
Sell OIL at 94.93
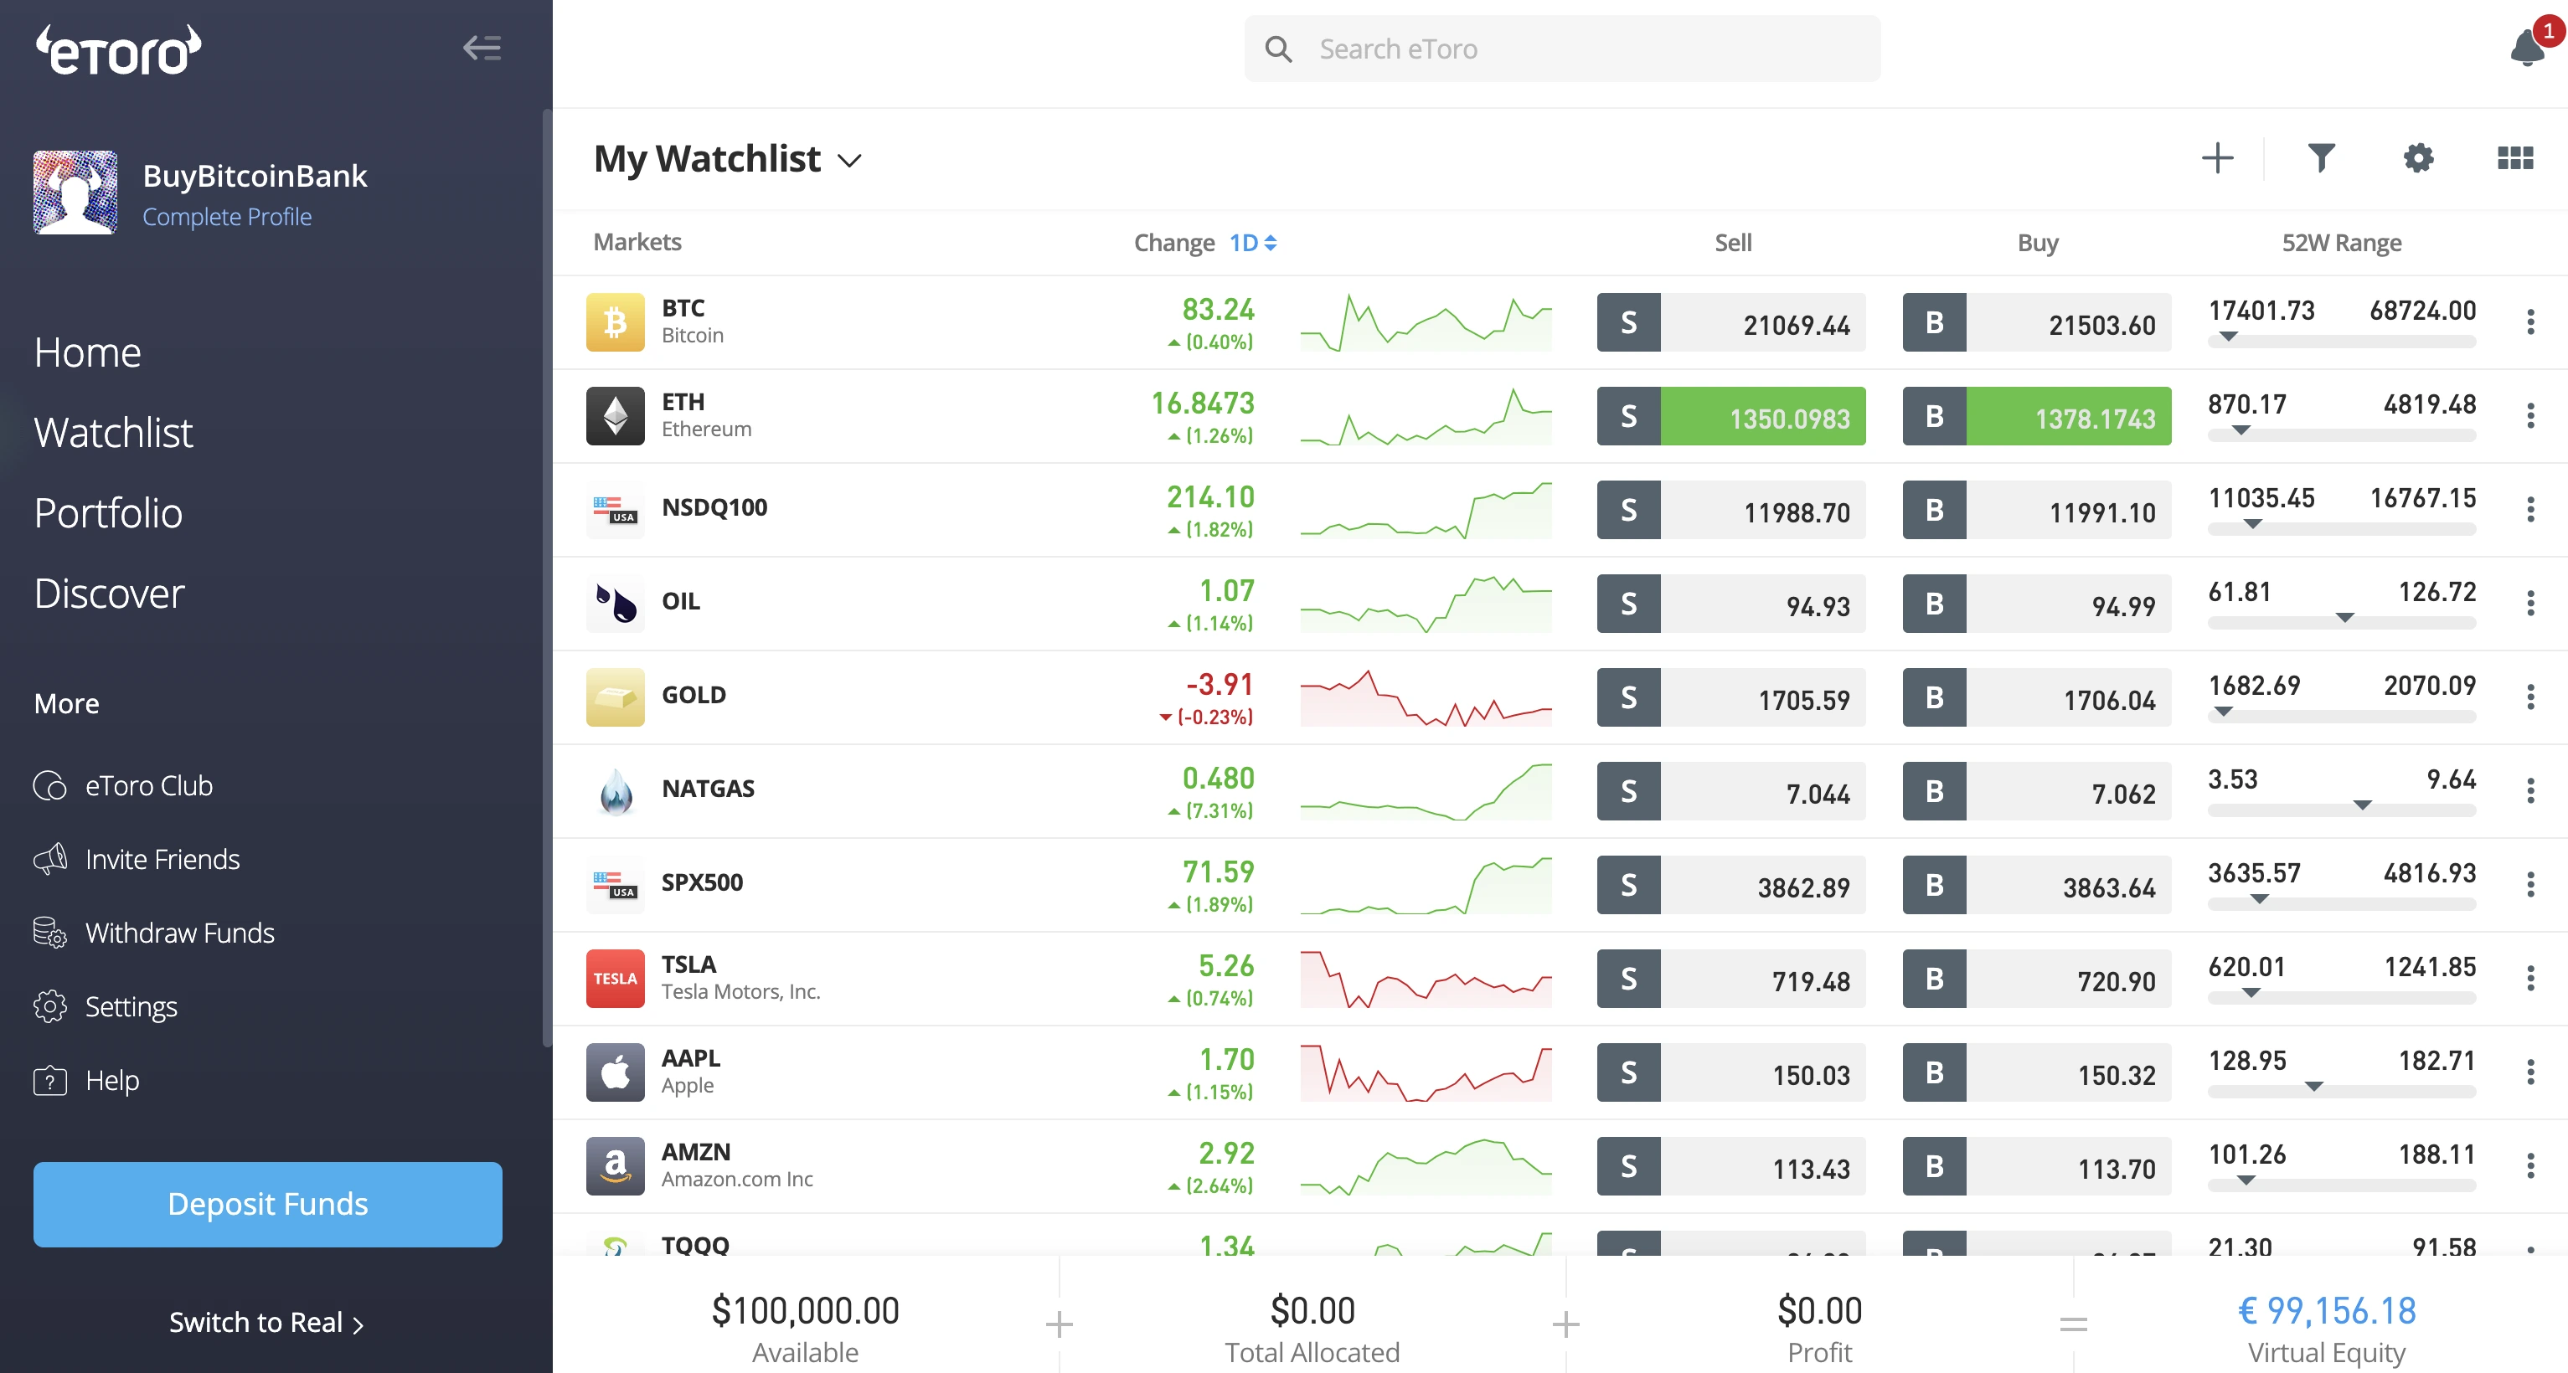pos(1730,603)
